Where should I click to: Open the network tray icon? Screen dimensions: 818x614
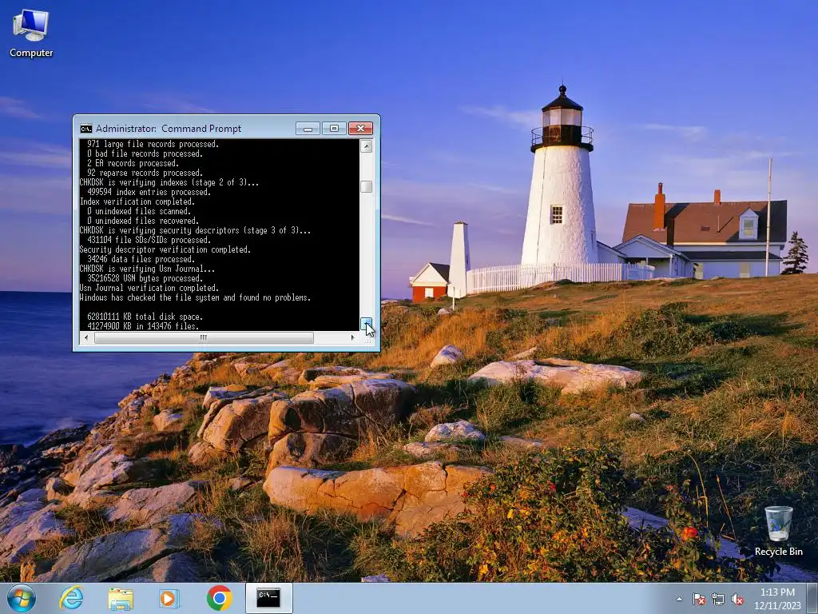coord(718,599)
